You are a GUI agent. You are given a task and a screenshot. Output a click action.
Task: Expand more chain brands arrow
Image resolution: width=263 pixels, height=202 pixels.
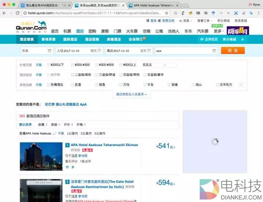coord(240,84)
